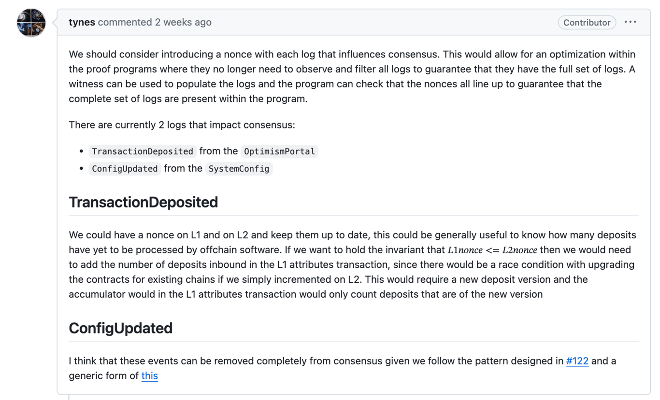Click the bullet point before TransactionDeposited

[81, 152]
